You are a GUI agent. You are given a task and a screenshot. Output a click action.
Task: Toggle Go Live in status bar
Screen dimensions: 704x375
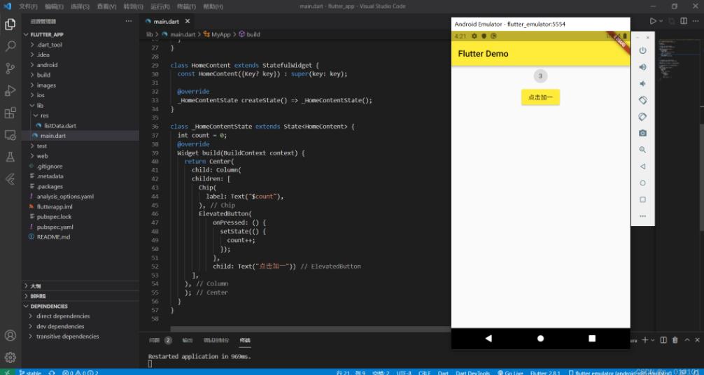tap(510, 372)
